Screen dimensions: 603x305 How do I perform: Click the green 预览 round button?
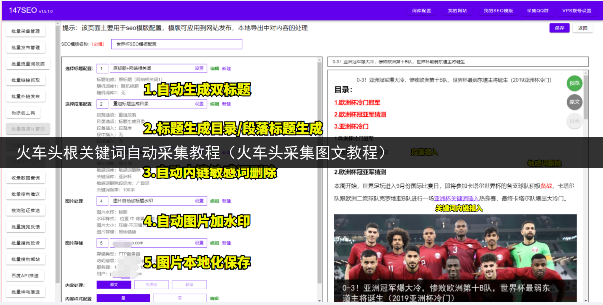[x=575, y=83]
